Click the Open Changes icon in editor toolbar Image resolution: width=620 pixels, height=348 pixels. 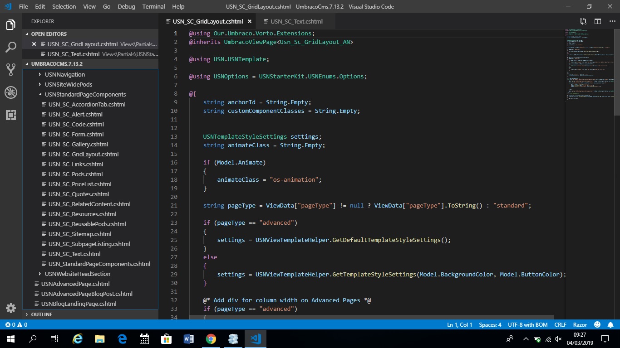[x=583, y=21]
